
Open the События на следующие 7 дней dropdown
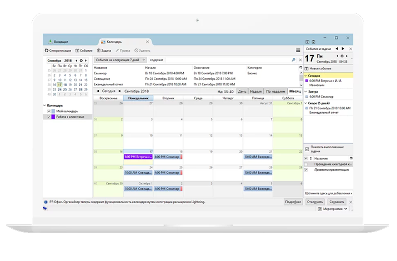(119, 59)
